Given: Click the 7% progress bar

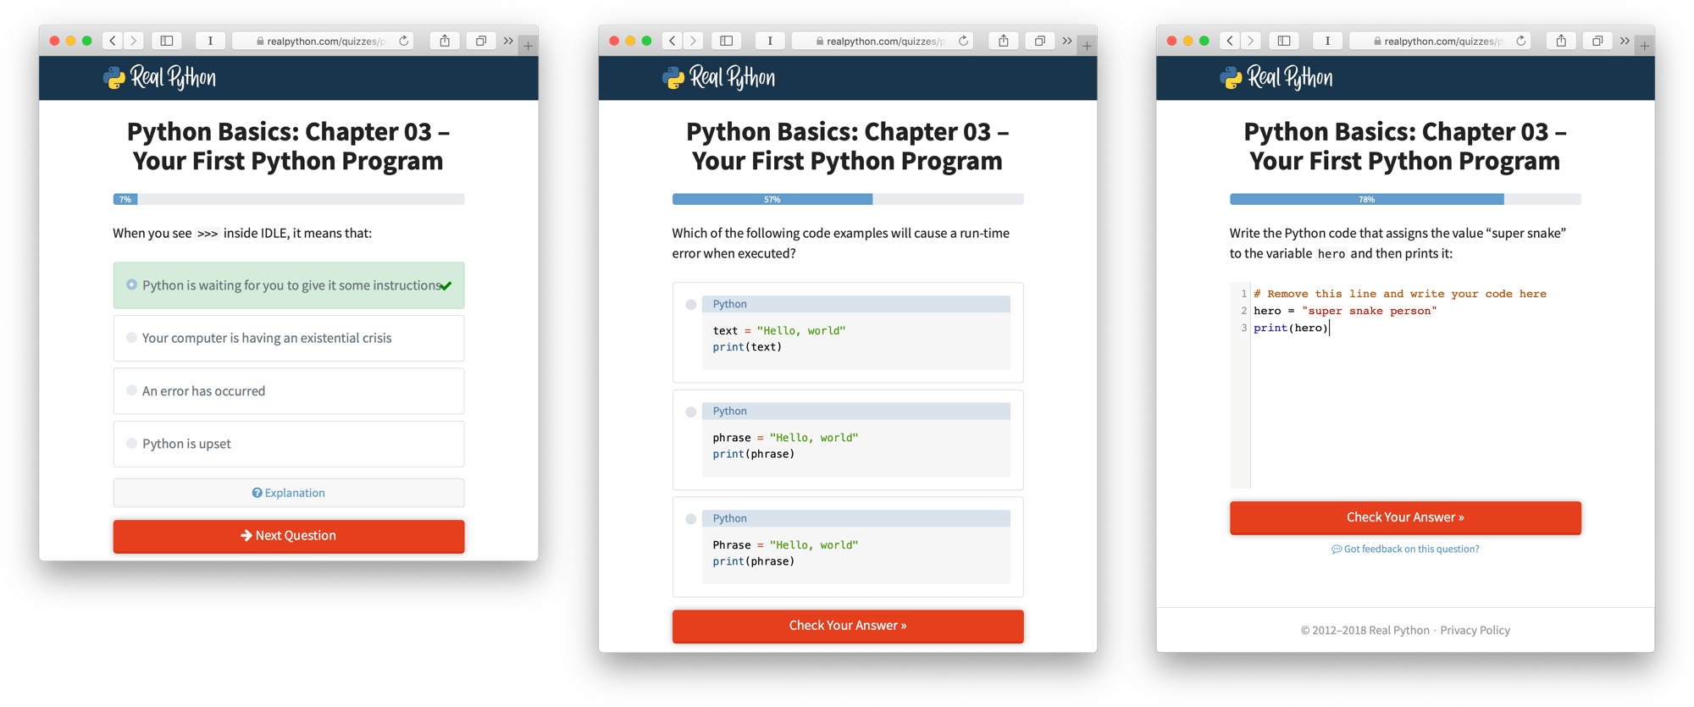Looking at the screenshot, I should (289, 199).
